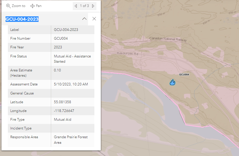Image resolution: width=239 pixels, height=156 pixels.
Task: Click 'Mutual Aid - Assistance Started' status
Action: [72, 59]
